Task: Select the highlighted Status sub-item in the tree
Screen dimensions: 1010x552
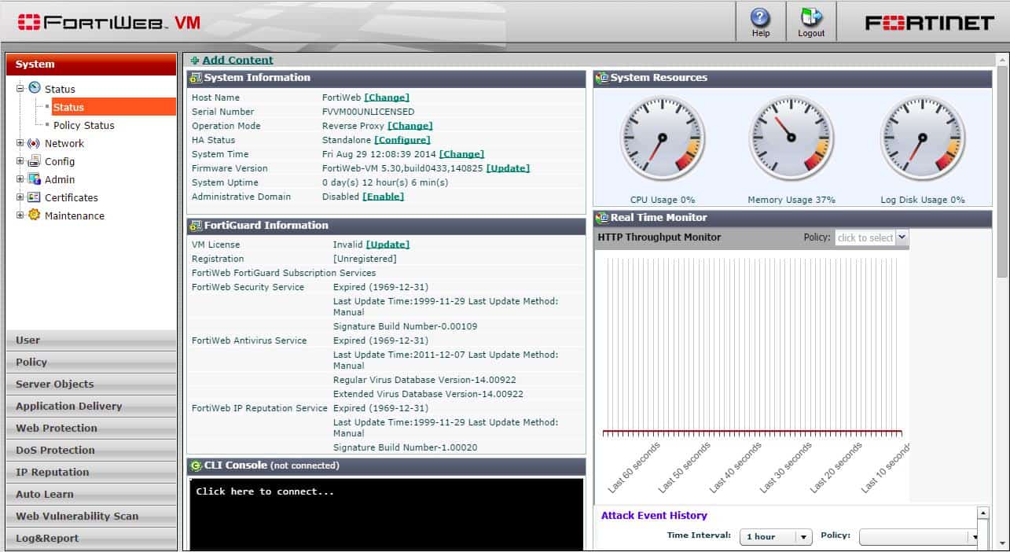Action: [x=113, y=107]
